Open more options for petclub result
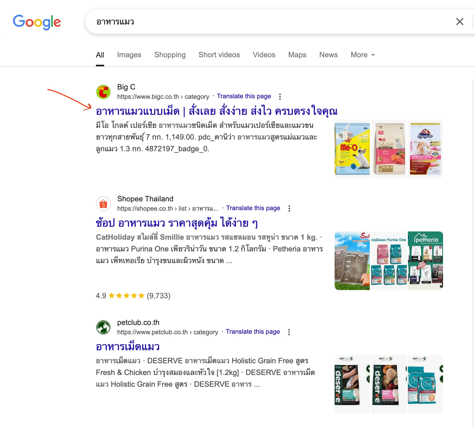 click(289, 332)
